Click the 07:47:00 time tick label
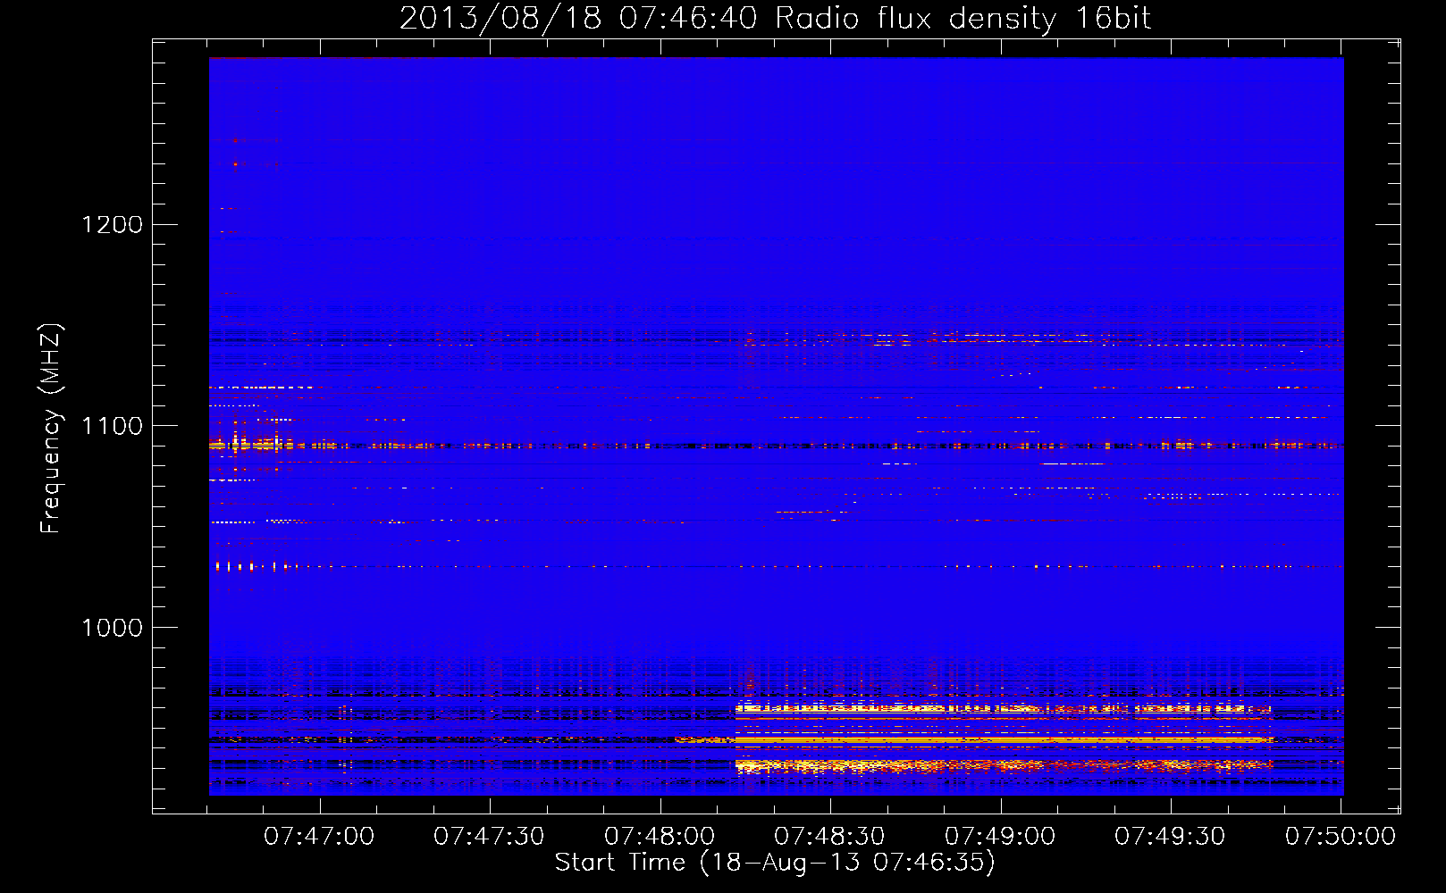Image resolution: width=1446 pixels, height=893 pixels. (x=319, y=837)
